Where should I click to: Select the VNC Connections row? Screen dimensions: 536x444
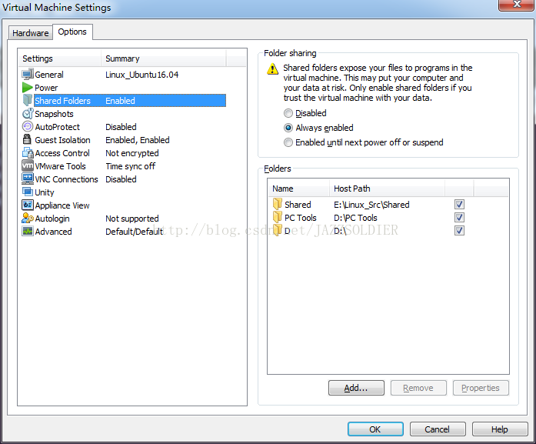click(124, 179)
